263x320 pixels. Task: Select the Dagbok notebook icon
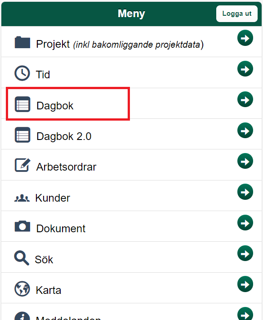pyautogui.click(x=22, y=104)
